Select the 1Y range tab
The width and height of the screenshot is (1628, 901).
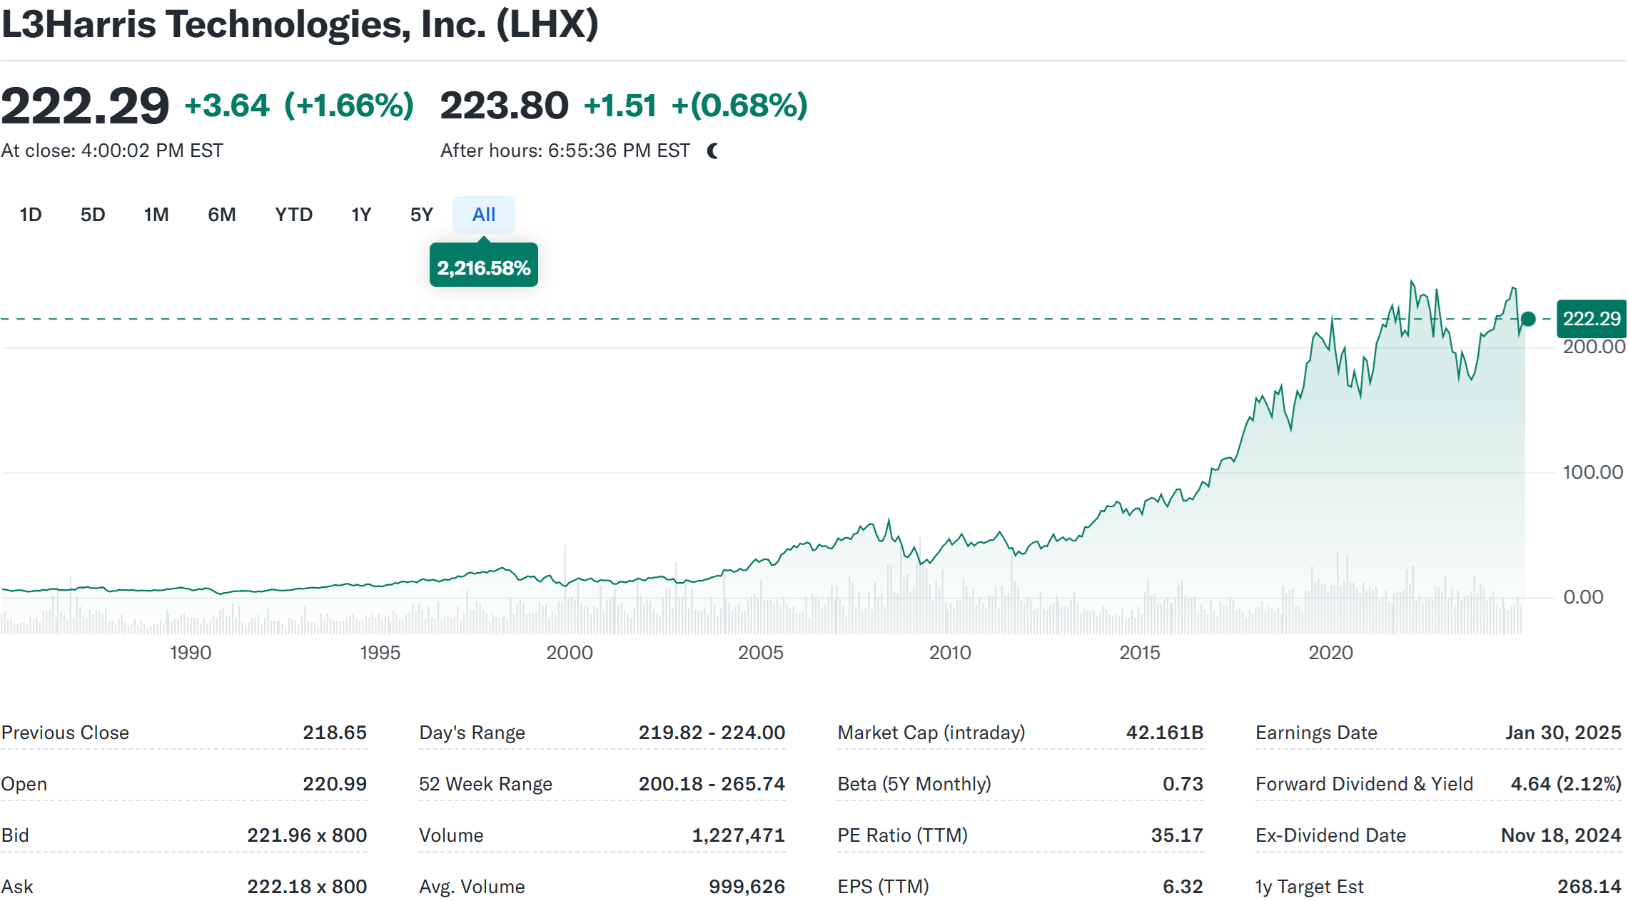[x=361, y=215]
